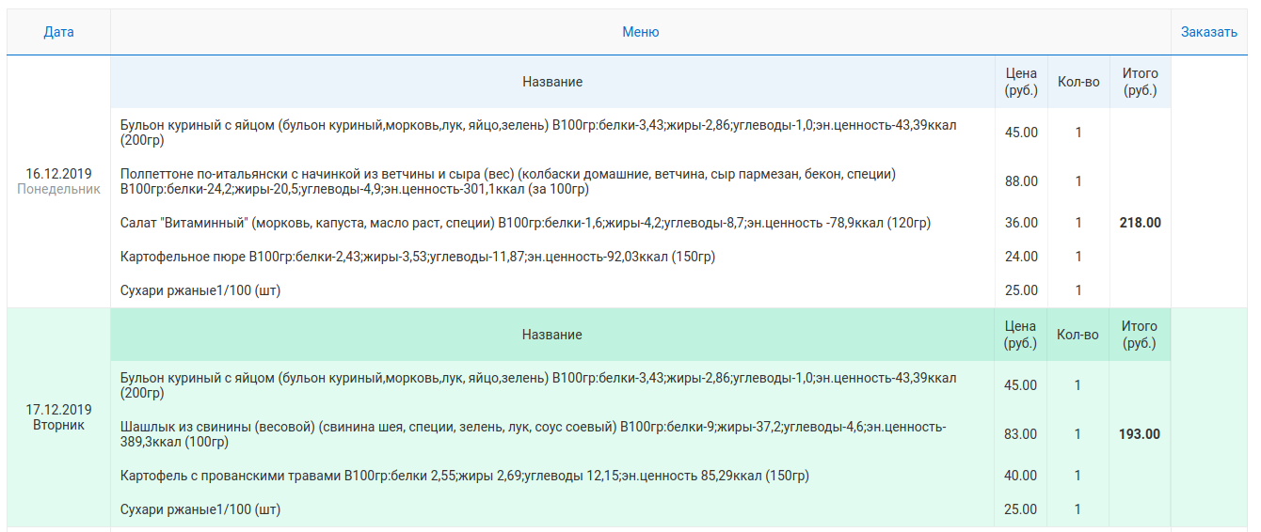
Task: Select the Шашлык из свинины dish
Action: [x=533, y=434]
